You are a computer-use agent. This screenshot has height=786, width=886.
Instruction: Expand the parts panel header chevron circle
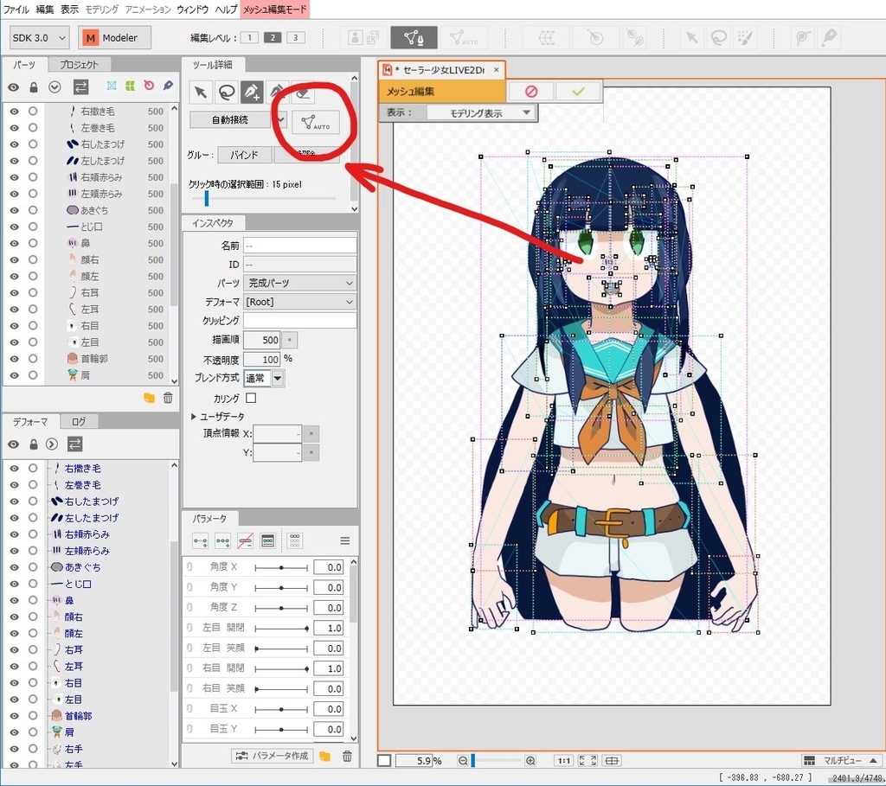click(x=55, y=87)
